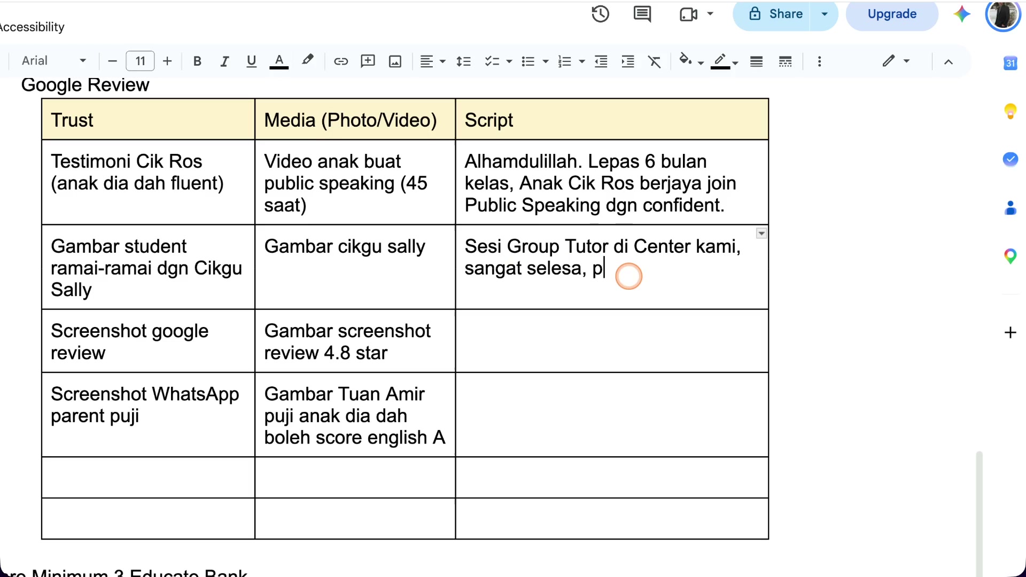Open more toolbar options (three dots)
The height and width of the screenshot is (577, 1026).
(819, 61)
